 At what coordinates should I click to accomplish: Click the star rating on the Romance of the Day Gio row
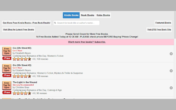[22, 59]
